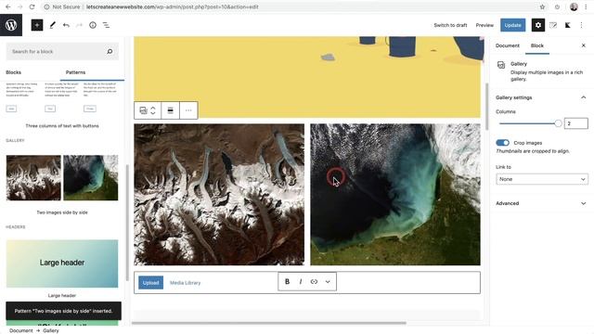Viewport: 594px width, 334px height.
Task: Redo the last change
Action: point(79,25)
